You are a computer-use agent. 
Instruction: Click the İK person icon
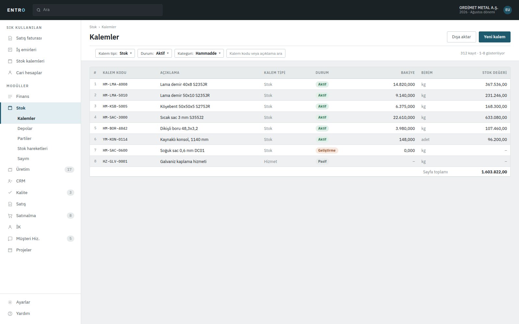10,227
